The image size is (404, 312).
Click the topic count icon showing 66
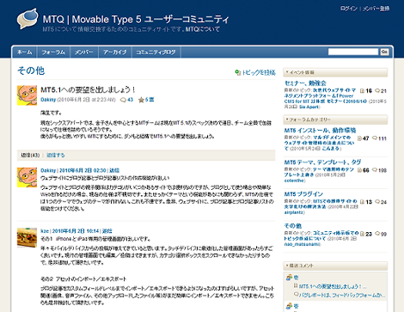point(359,170)
